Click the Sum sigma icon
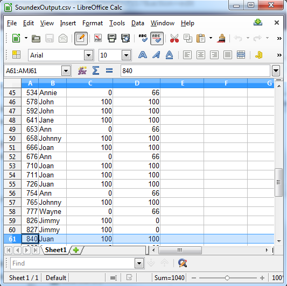Viewport: 287px width, 286px height. coord(96,70)
